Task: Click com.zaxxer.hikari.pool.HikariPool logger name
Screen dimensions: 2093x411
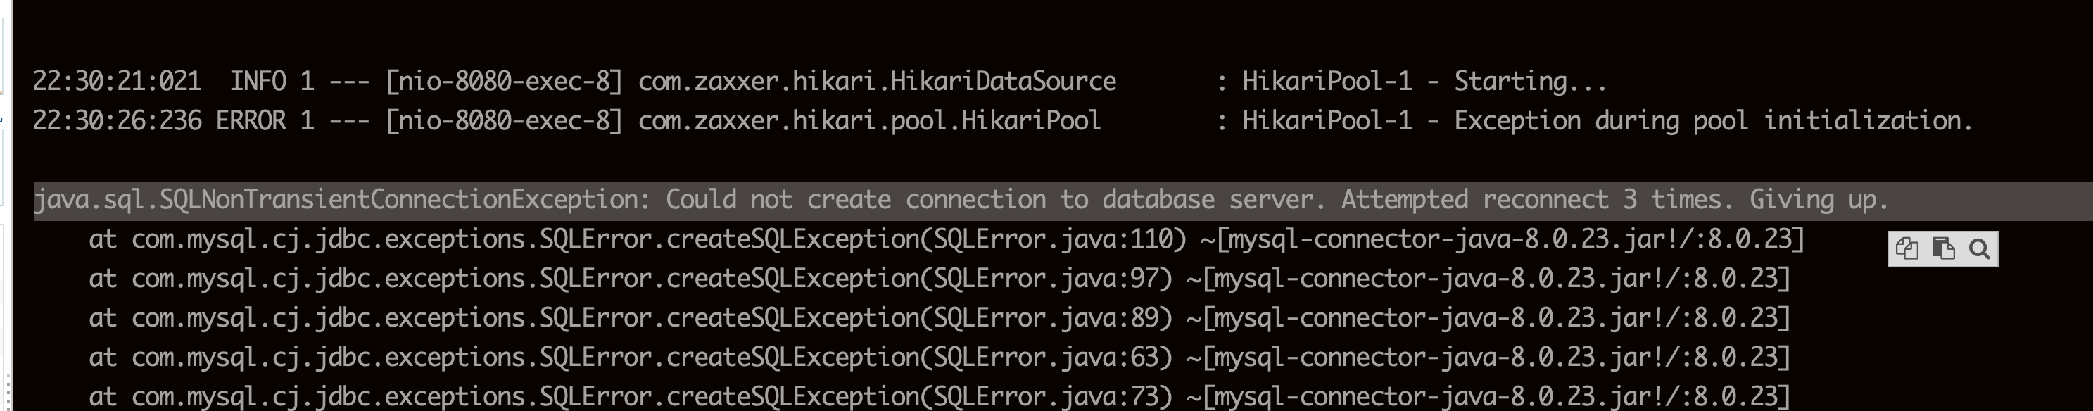Action: point(869,122)
